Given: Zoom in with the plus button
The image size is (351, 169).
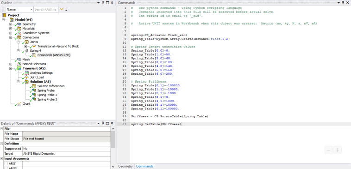Looking at the screenshot, I should [x=338, y=150].
